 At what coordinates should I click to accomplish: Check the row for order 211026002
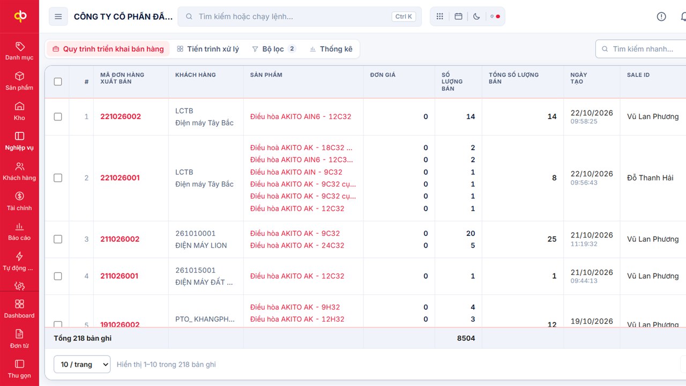tap(58, 239)
